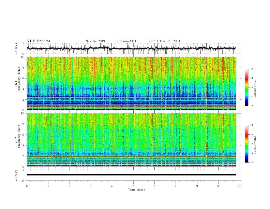Click the ch.1 voltage waveform trace
The height and width of the screenshot is (209, 270).
[131, 48]
